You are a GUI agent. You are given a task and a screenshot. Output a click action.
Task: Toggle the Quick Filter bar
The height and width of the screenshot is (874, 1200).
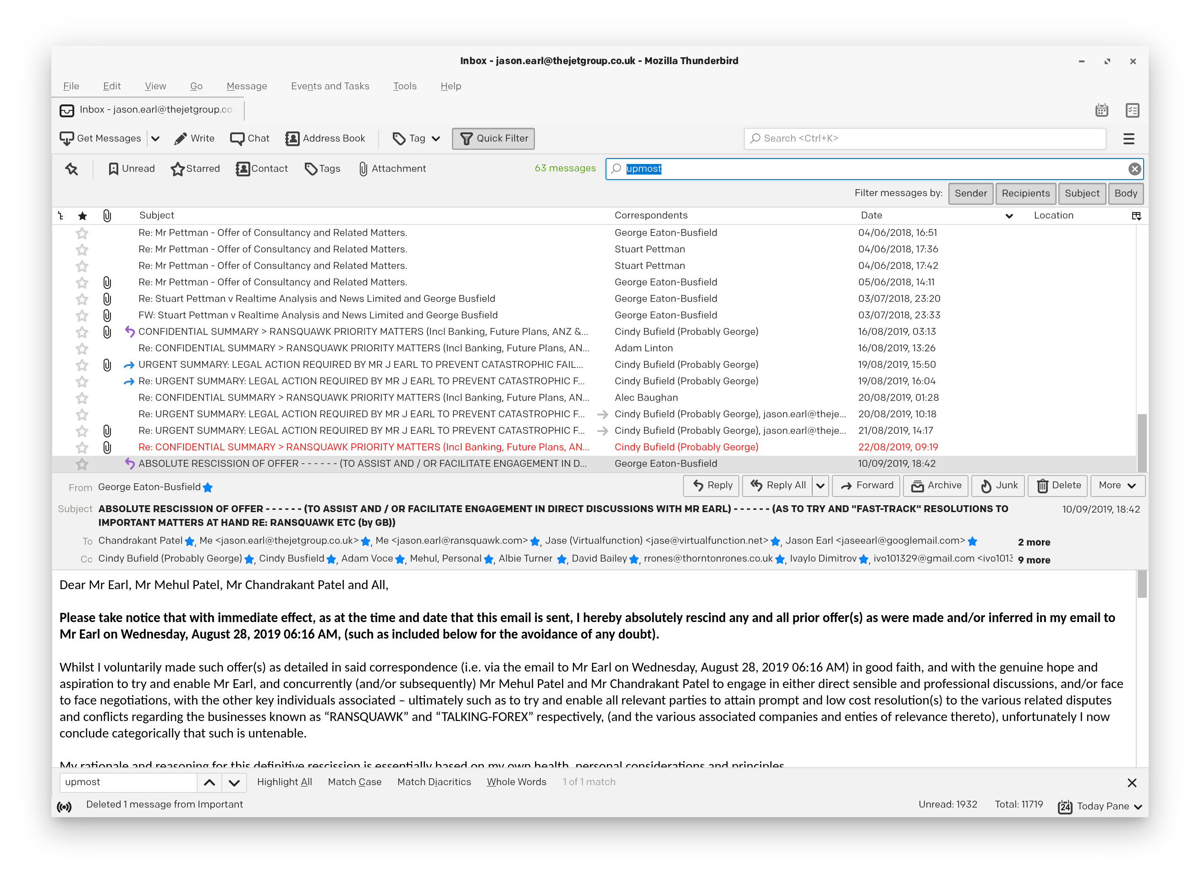(493, 139)
